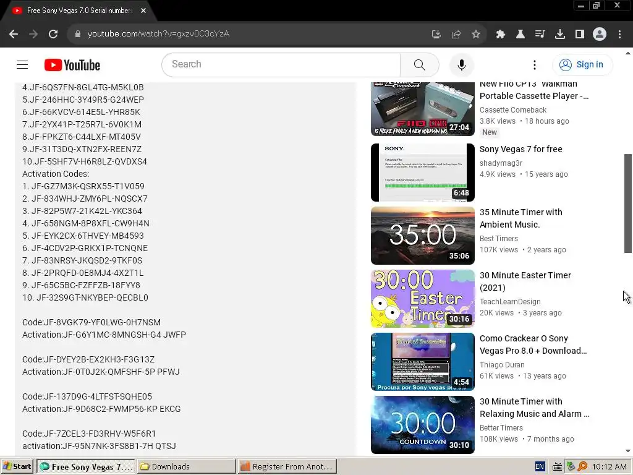
Task: Click the scrollbar up arrow
Action: pos(628,53)
